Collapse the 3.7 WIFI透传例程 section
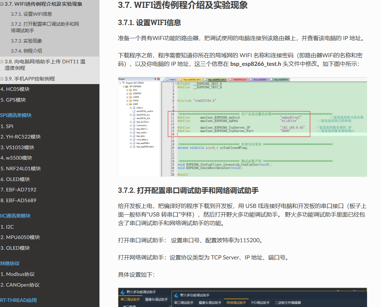381x307 pixels. [x=2, y=4]
